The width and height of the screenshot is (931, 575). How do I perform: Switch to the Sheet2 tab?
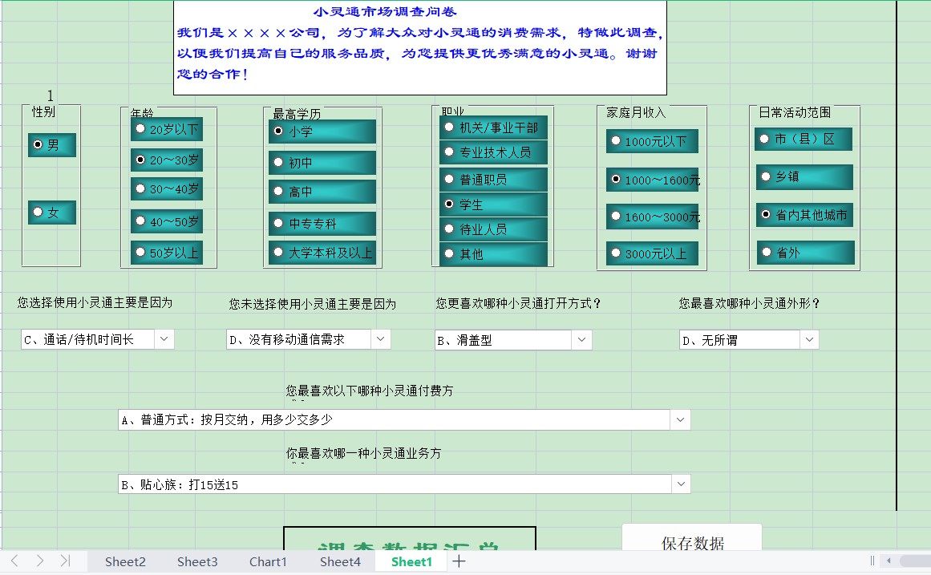124,561
